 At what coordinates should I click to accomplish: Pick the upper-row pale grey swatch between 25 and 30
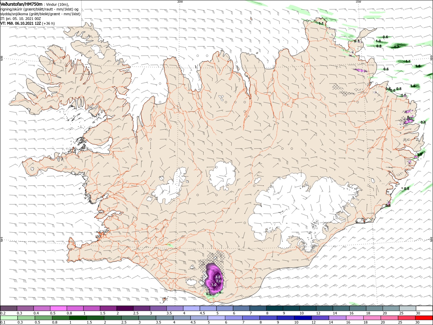coord(407,308)
